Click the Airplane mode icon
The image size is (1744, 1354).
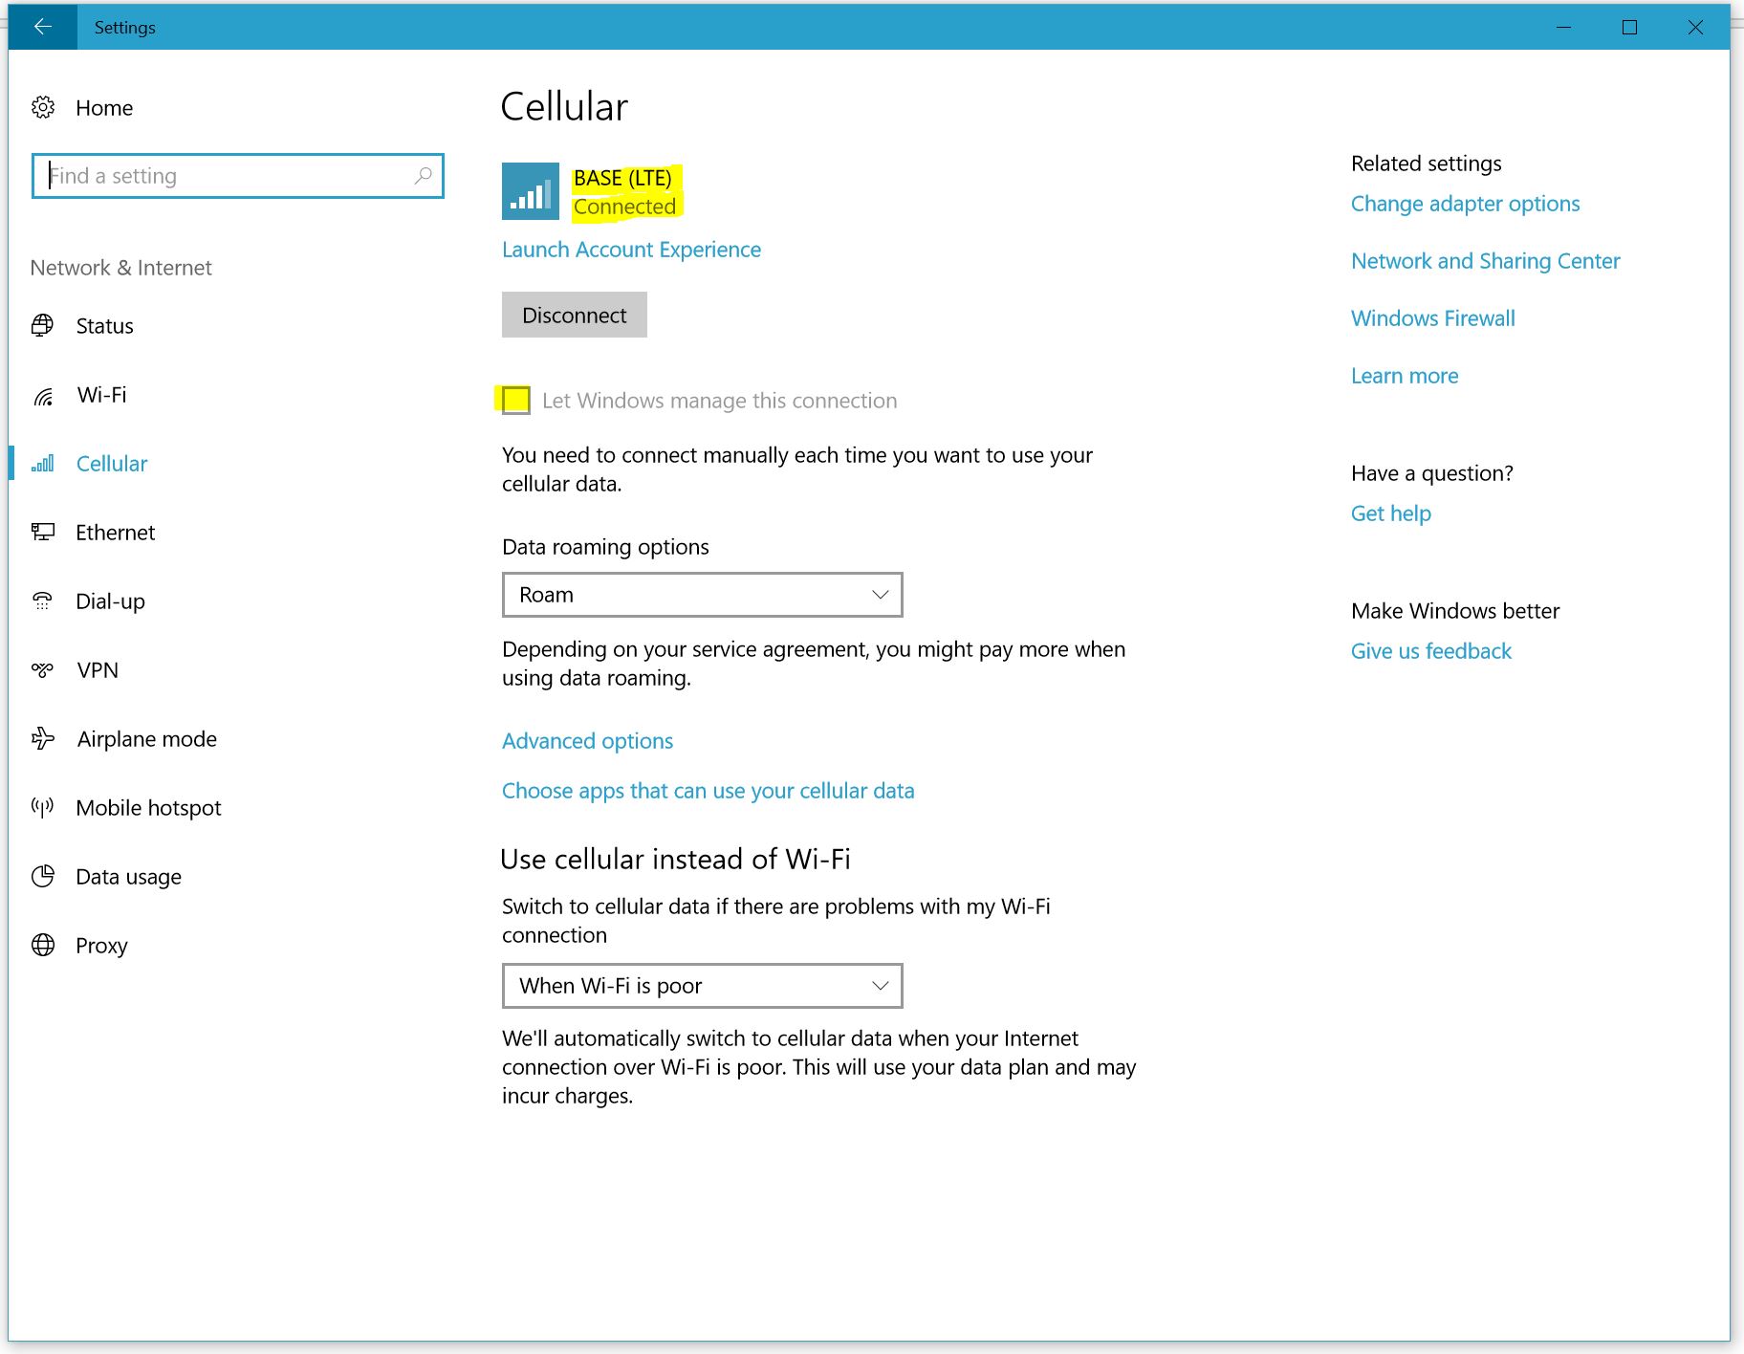(43, 739)
